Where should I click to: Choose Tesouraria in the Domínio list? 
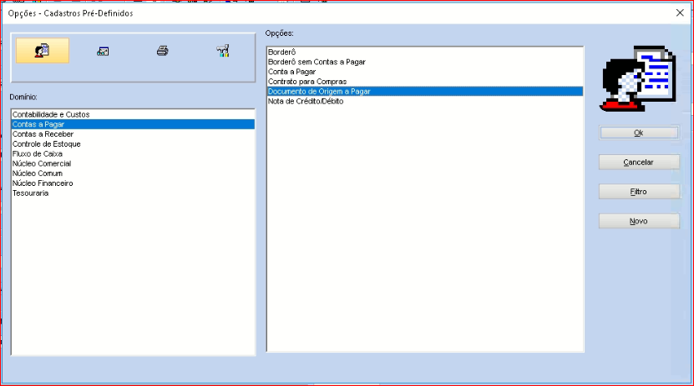coord(31,193)
